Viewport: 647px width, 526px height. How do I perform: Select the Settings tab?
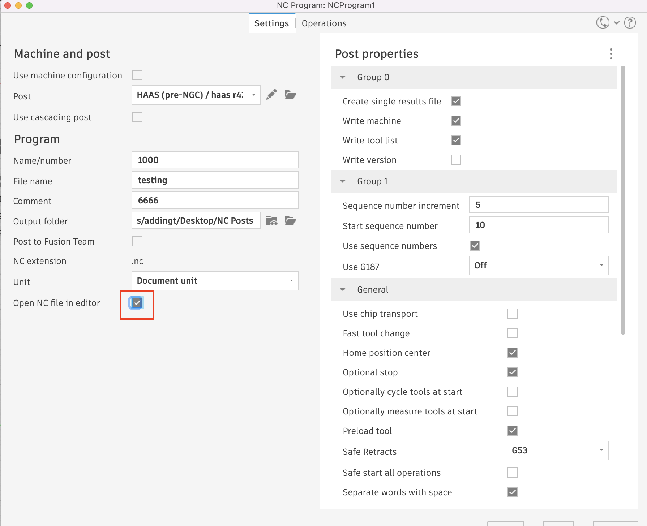[271, 23]
